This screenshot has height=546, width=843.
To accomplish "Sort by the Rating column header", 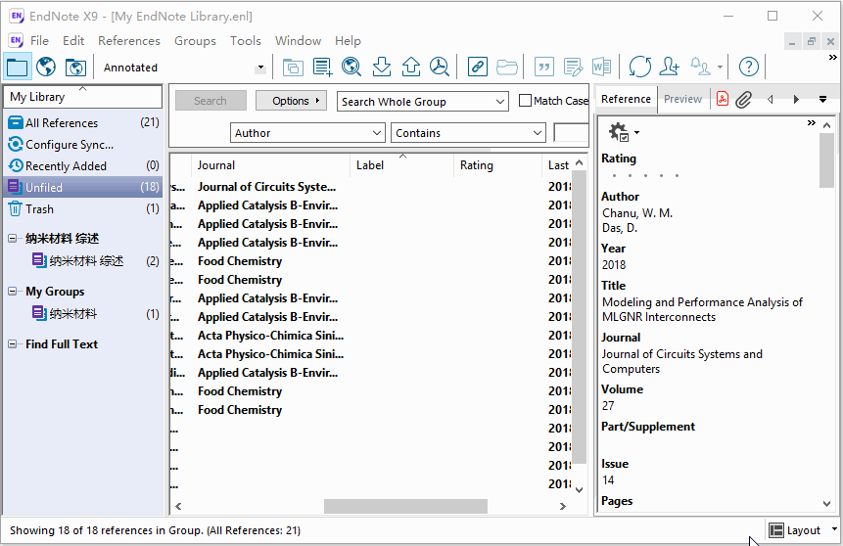I will coord(497,165).
